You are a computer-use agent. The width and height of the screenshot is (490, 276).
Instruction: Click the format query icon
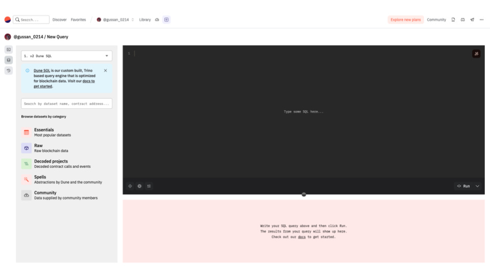pos(149,186)
